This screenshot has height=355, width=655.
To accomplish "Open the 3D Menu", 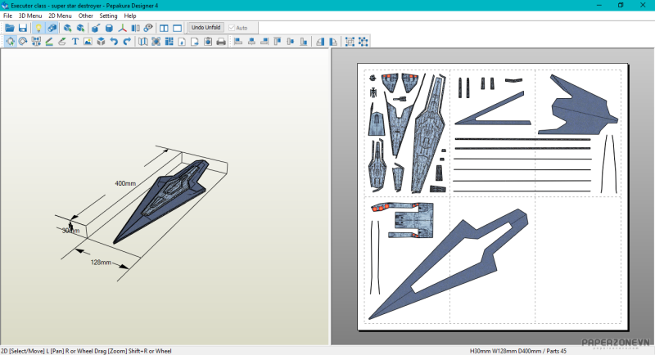I will point(30,16).
